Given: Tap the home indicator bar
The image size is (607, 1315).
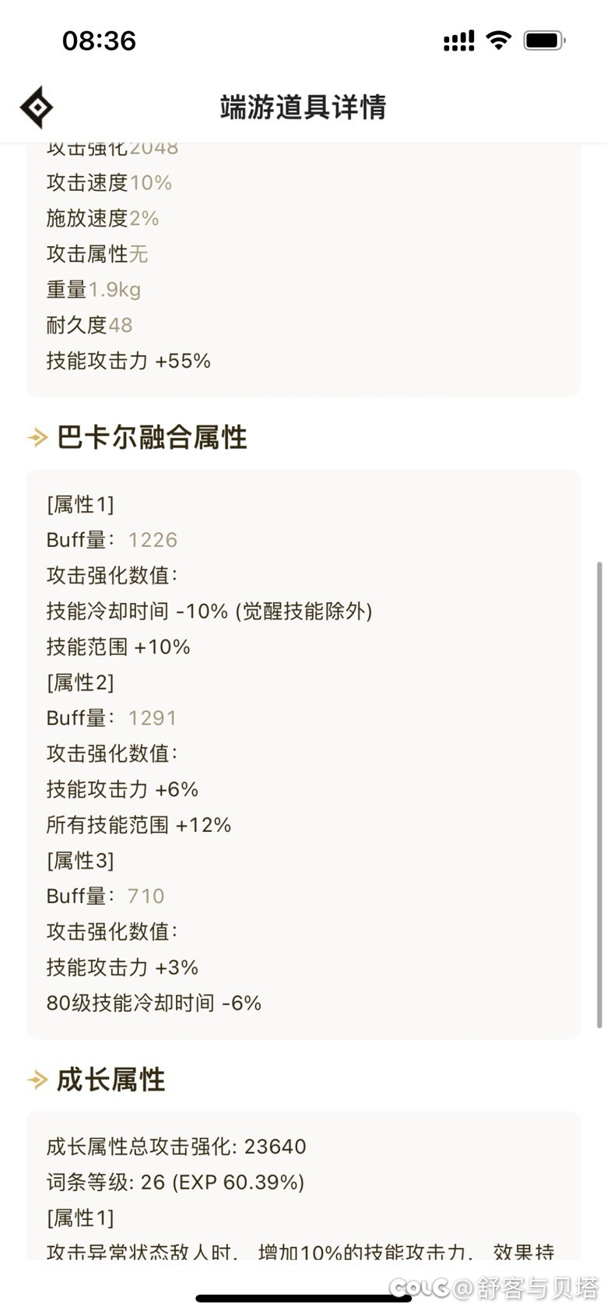Looking at the screenshot, I should [303, 1298].
